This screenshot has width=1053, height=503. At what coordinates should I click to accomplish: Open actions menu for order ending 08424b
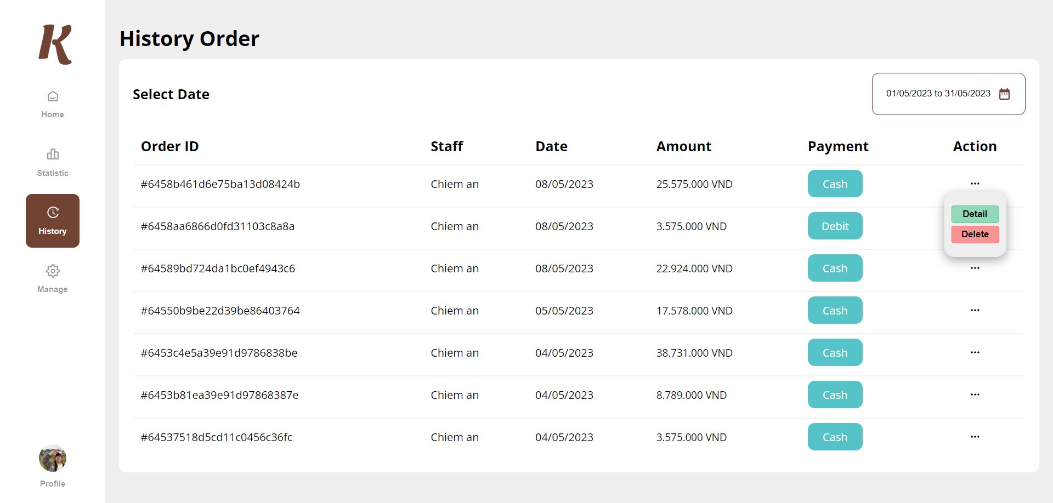click(975, 184)
